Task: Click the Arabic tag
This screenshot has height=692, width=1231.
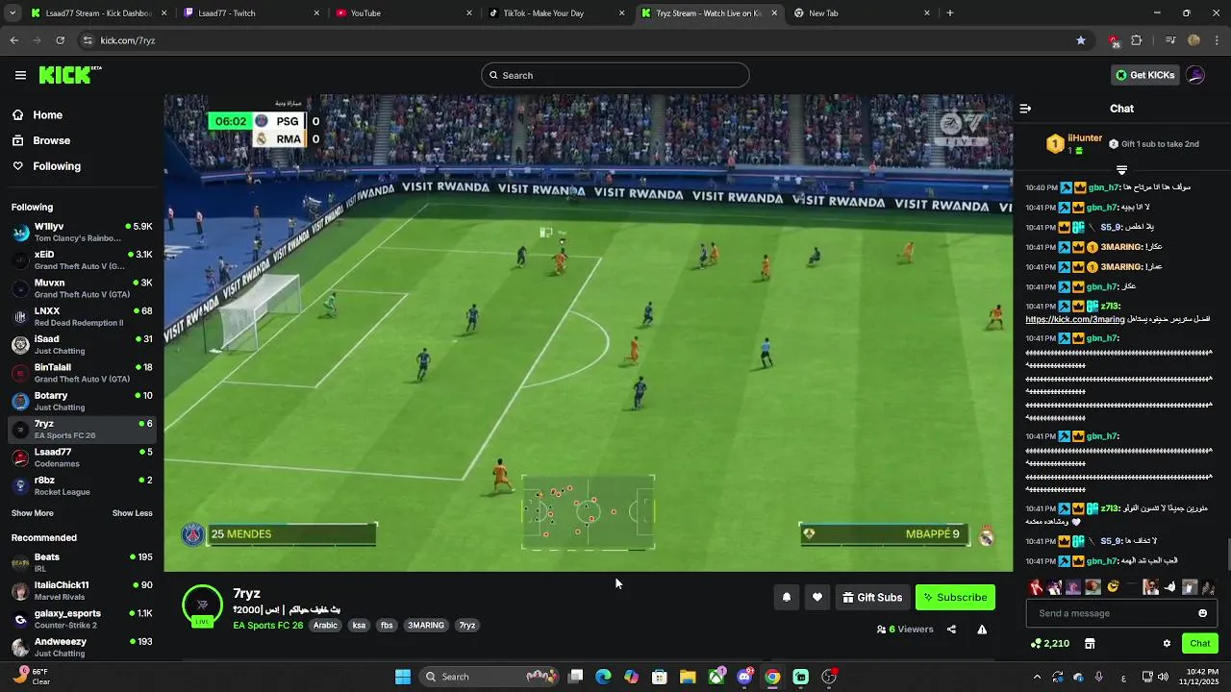Action: [326, 626]
